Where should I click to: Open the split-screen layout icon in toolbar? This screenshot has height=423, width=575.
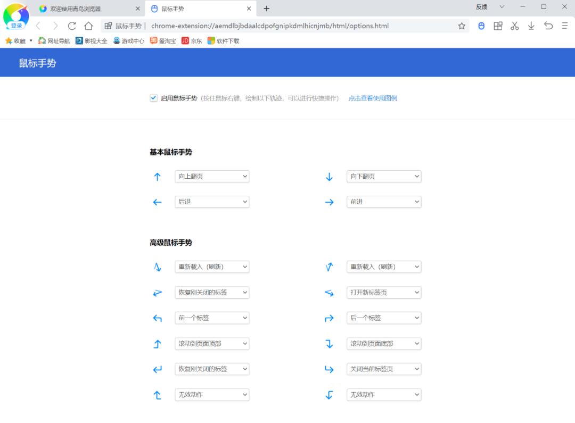pyautogui.click(x=498, y=26)
